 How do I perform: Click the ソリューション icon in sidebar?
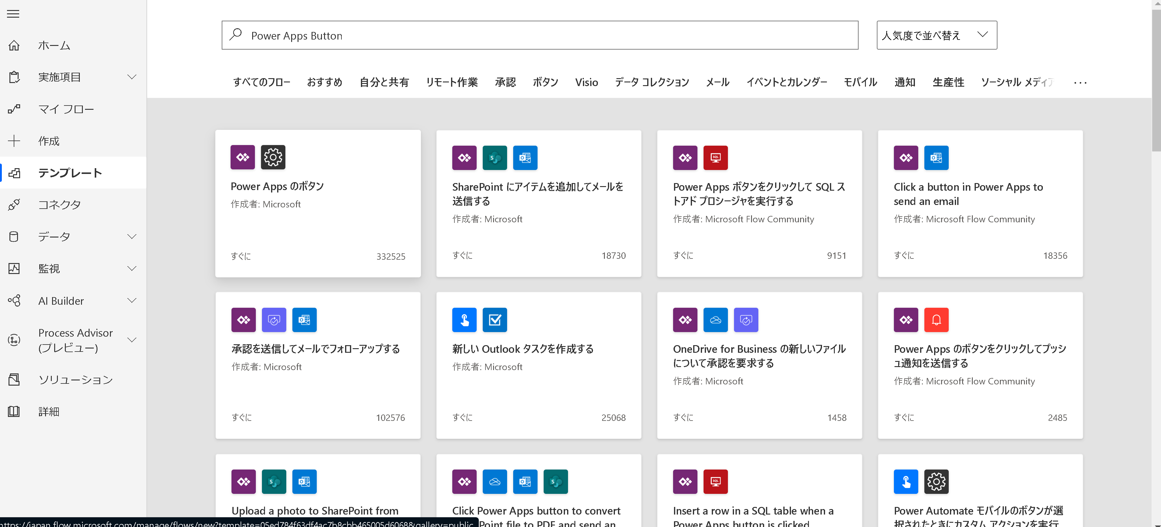point(14,380)
